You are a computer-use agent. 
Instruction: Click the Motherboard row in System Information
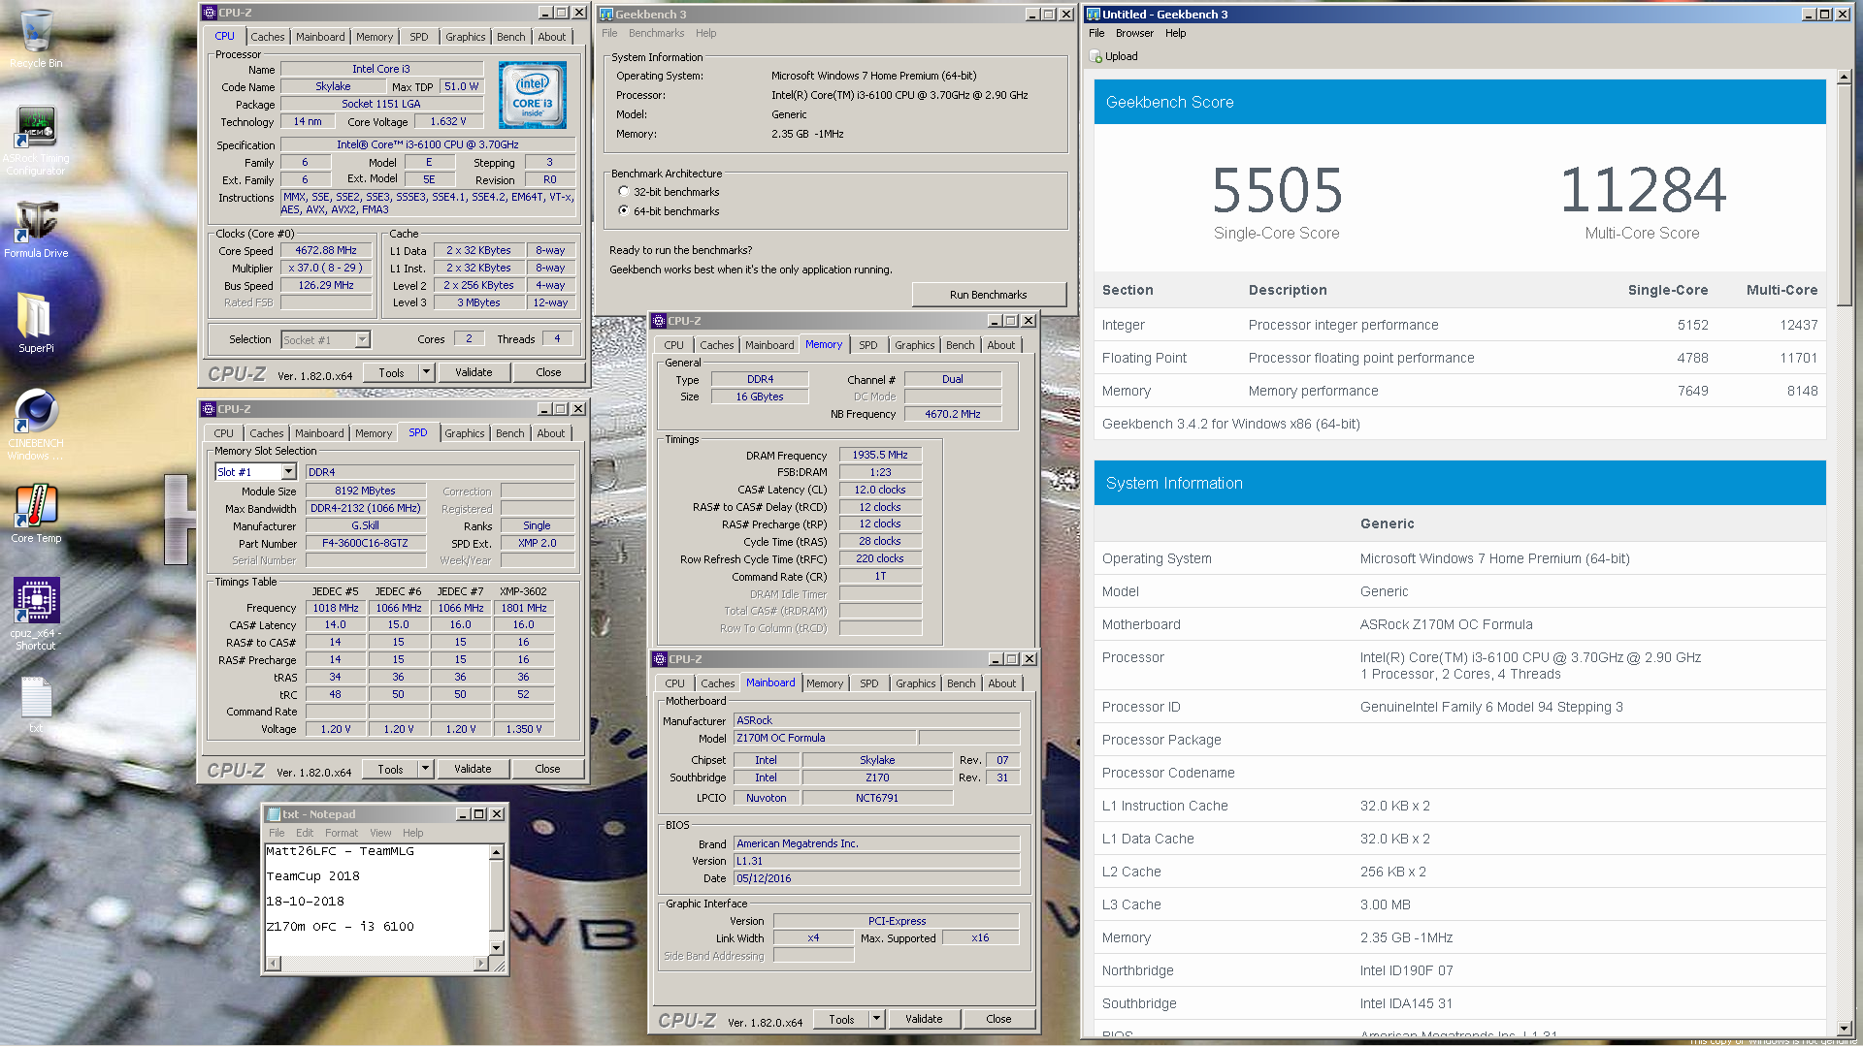pos(1459,624)
